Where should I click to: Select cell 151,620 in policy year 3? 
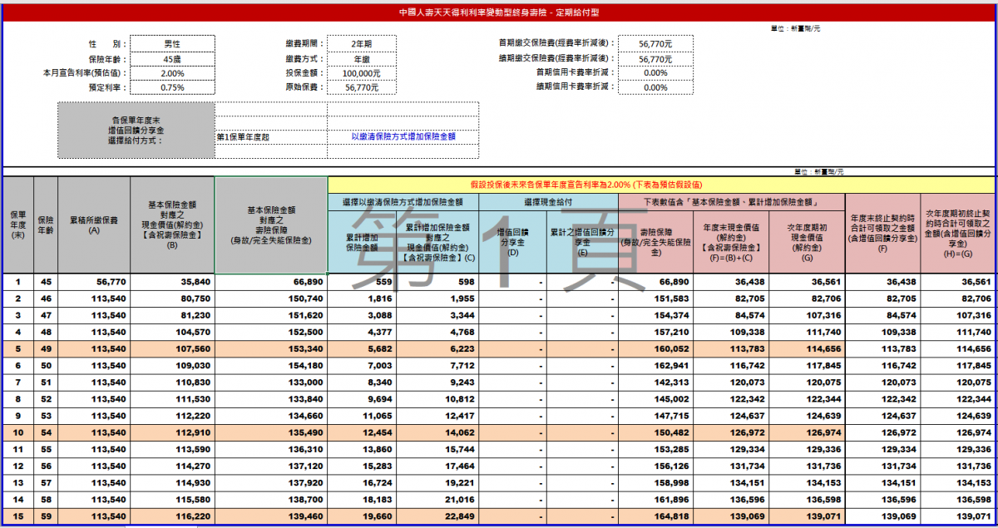[x=271, y=315]
